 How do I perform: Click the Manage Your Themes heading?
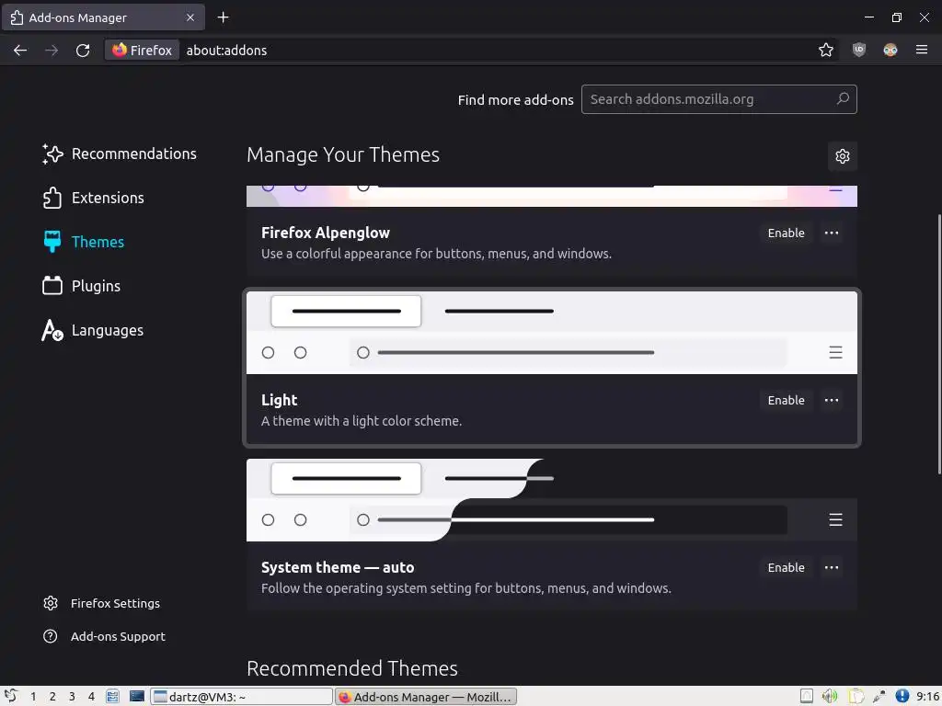click(343, 154)
